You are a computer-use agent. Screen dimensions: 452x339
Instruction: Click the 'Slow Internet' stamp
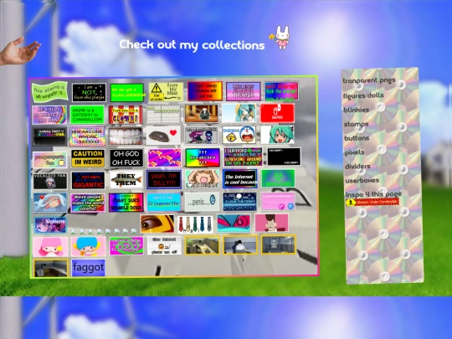(164, 246)
